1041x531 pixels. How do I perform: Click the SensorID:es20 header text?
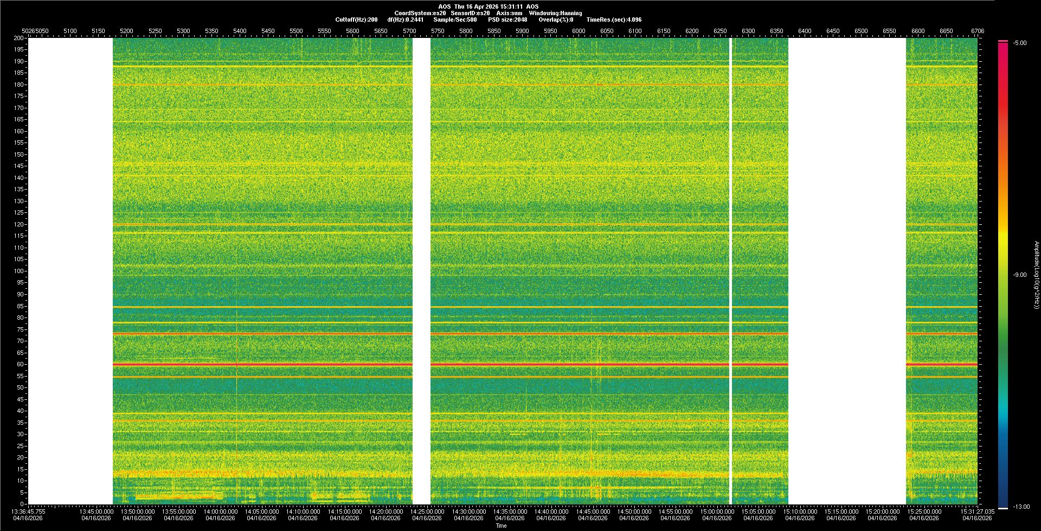[470, 13]
